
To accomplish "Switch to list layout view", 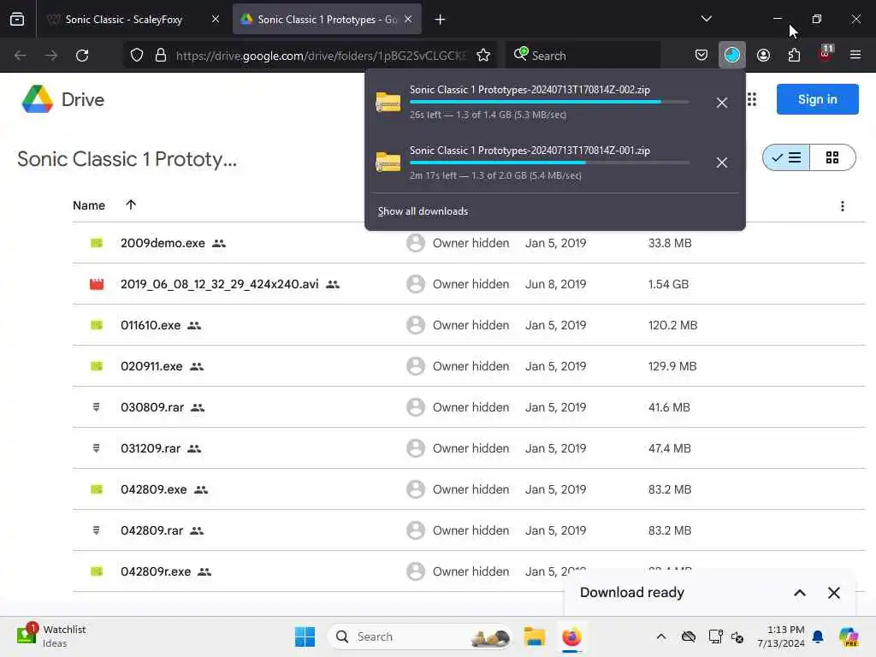I will [x=786, y=157].
